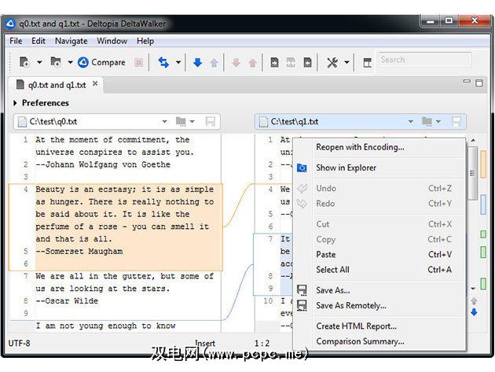Screen dimensions: 495x372
Task: Open the tools dropdown arrow
Action: click(x=346, y=62)
